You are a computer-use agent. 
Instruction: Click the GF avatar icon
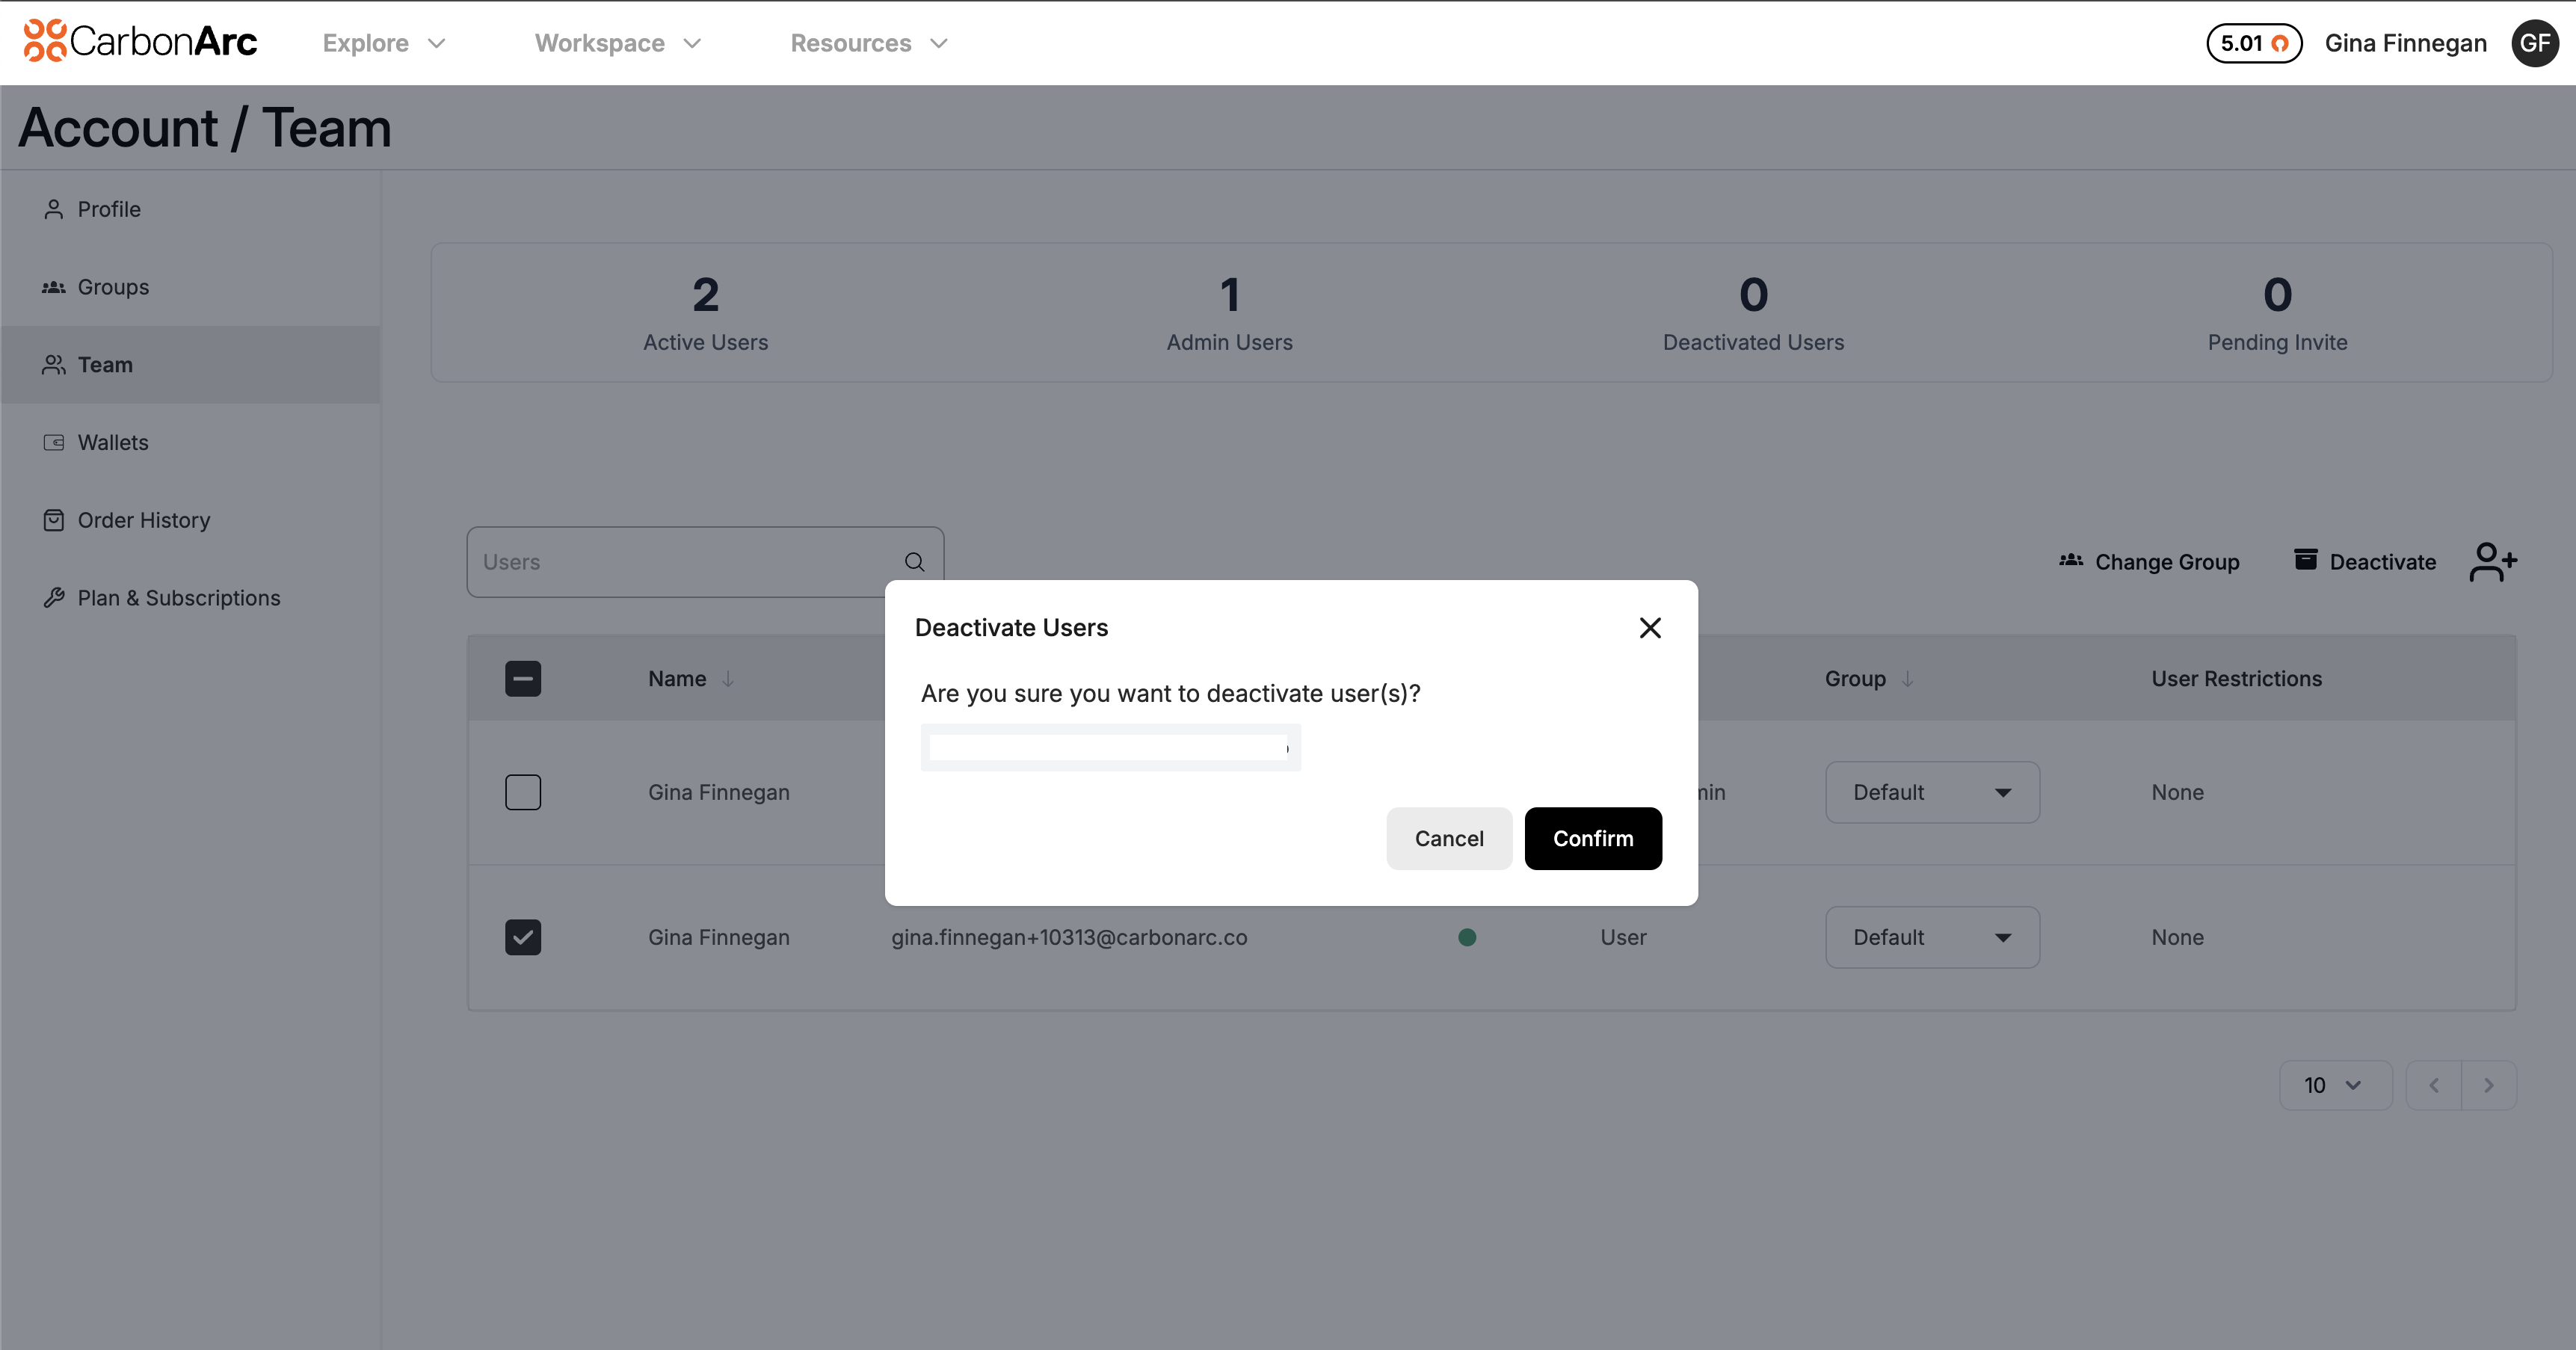pos(2534,43)
